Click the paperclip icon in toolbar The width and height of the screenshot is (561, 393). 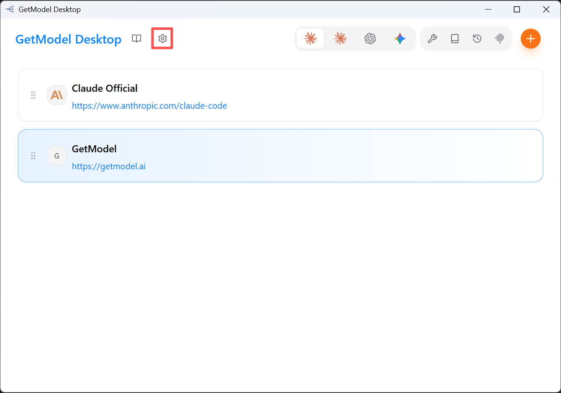500,39
